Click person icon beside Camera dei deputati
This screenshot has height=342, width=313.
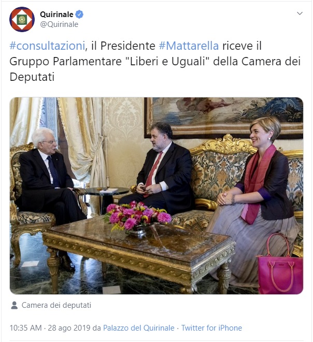coord(15,305)
